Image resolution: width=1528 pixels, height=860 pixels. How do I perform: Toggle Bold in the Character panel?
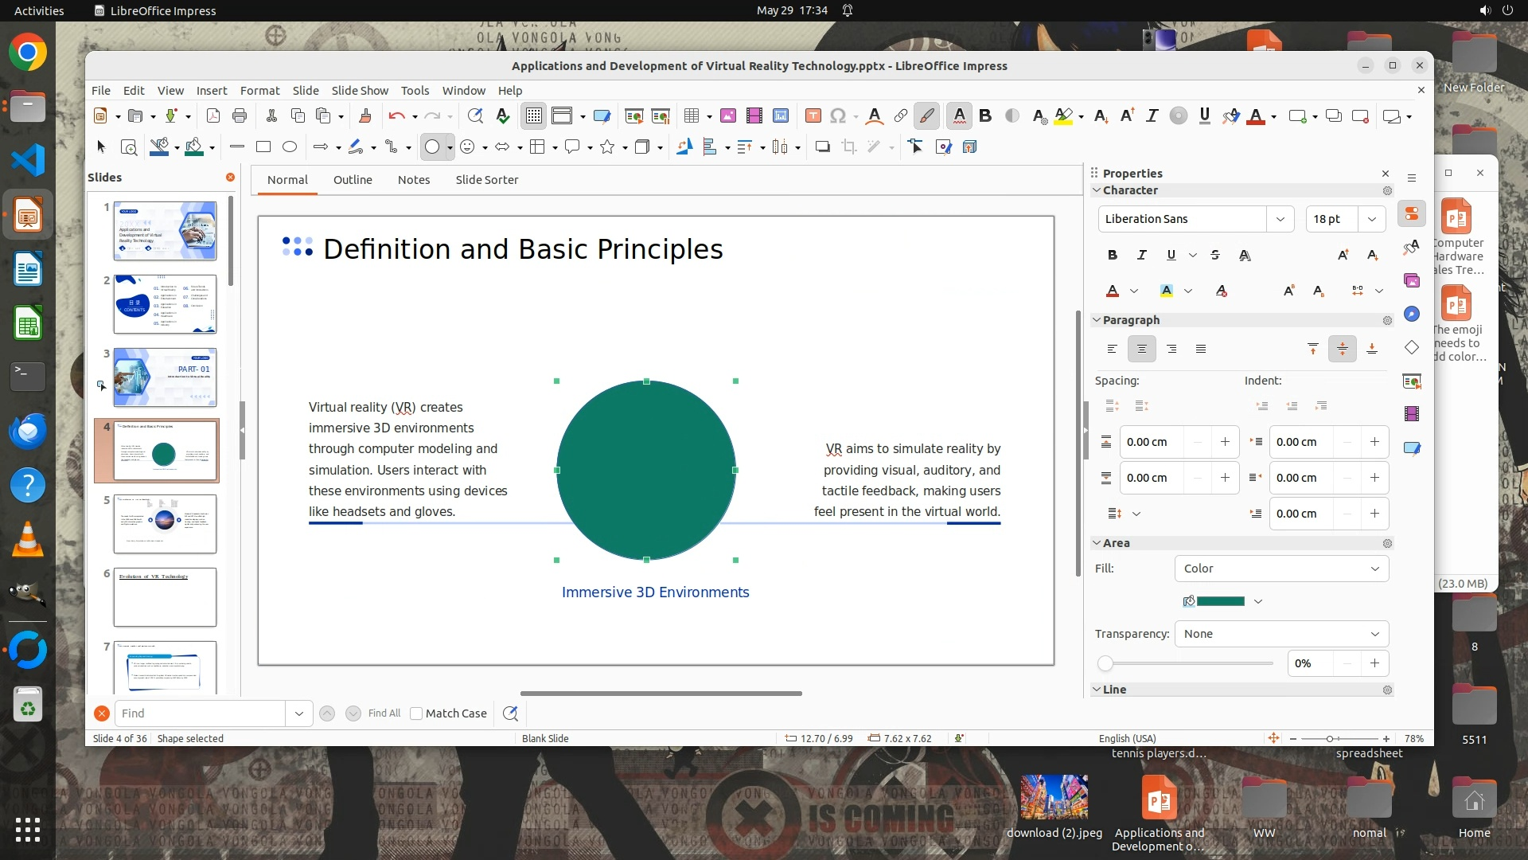1112,255
